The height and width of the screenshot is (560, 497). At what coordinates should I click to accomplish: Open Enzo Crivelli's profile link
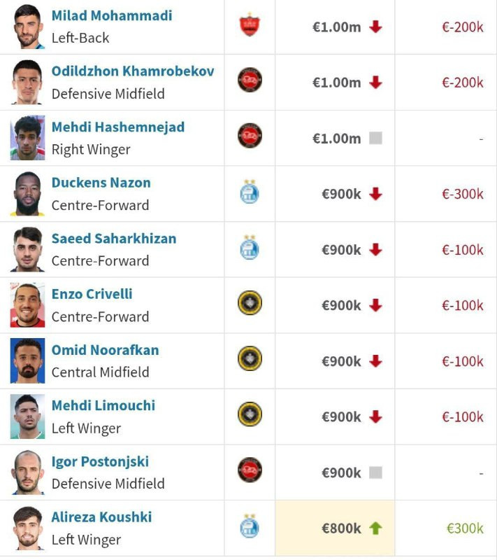(92, 294)
